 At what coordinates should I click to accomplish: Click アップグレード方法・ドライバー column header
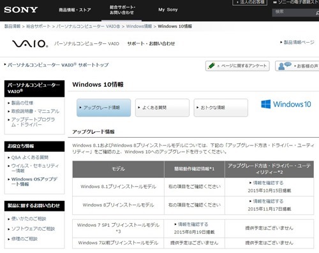pos(269,170)
